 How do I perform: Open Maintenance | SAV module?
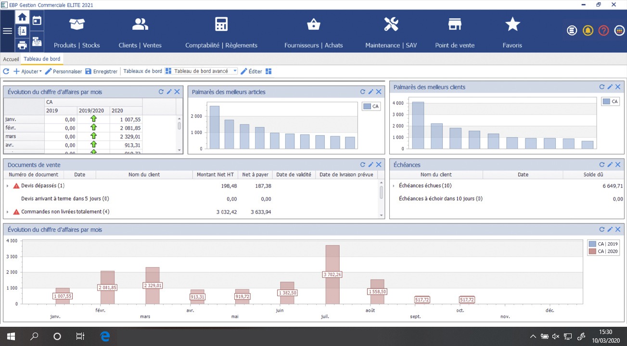pos(391,33)
